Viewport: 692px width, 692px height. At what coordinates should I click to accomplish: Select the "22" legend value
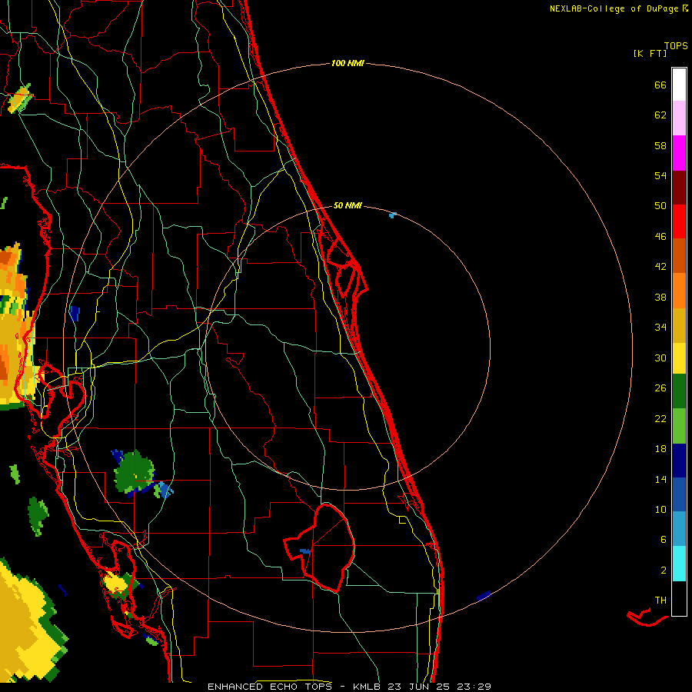click(x=660, y=418)
